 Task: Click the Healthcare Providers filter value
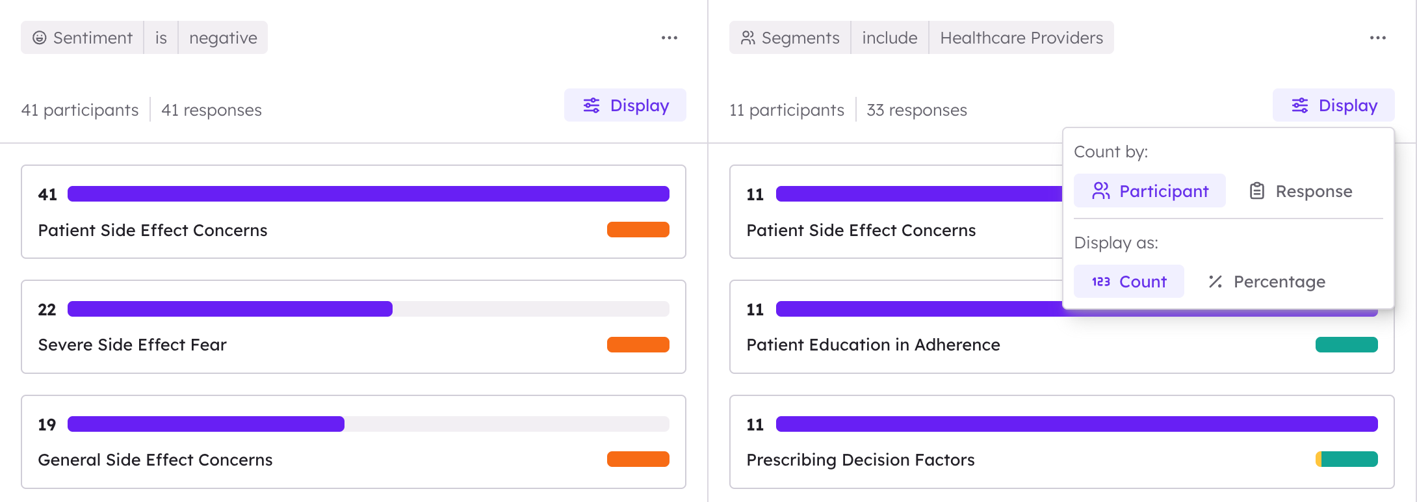click(1022, 38)
